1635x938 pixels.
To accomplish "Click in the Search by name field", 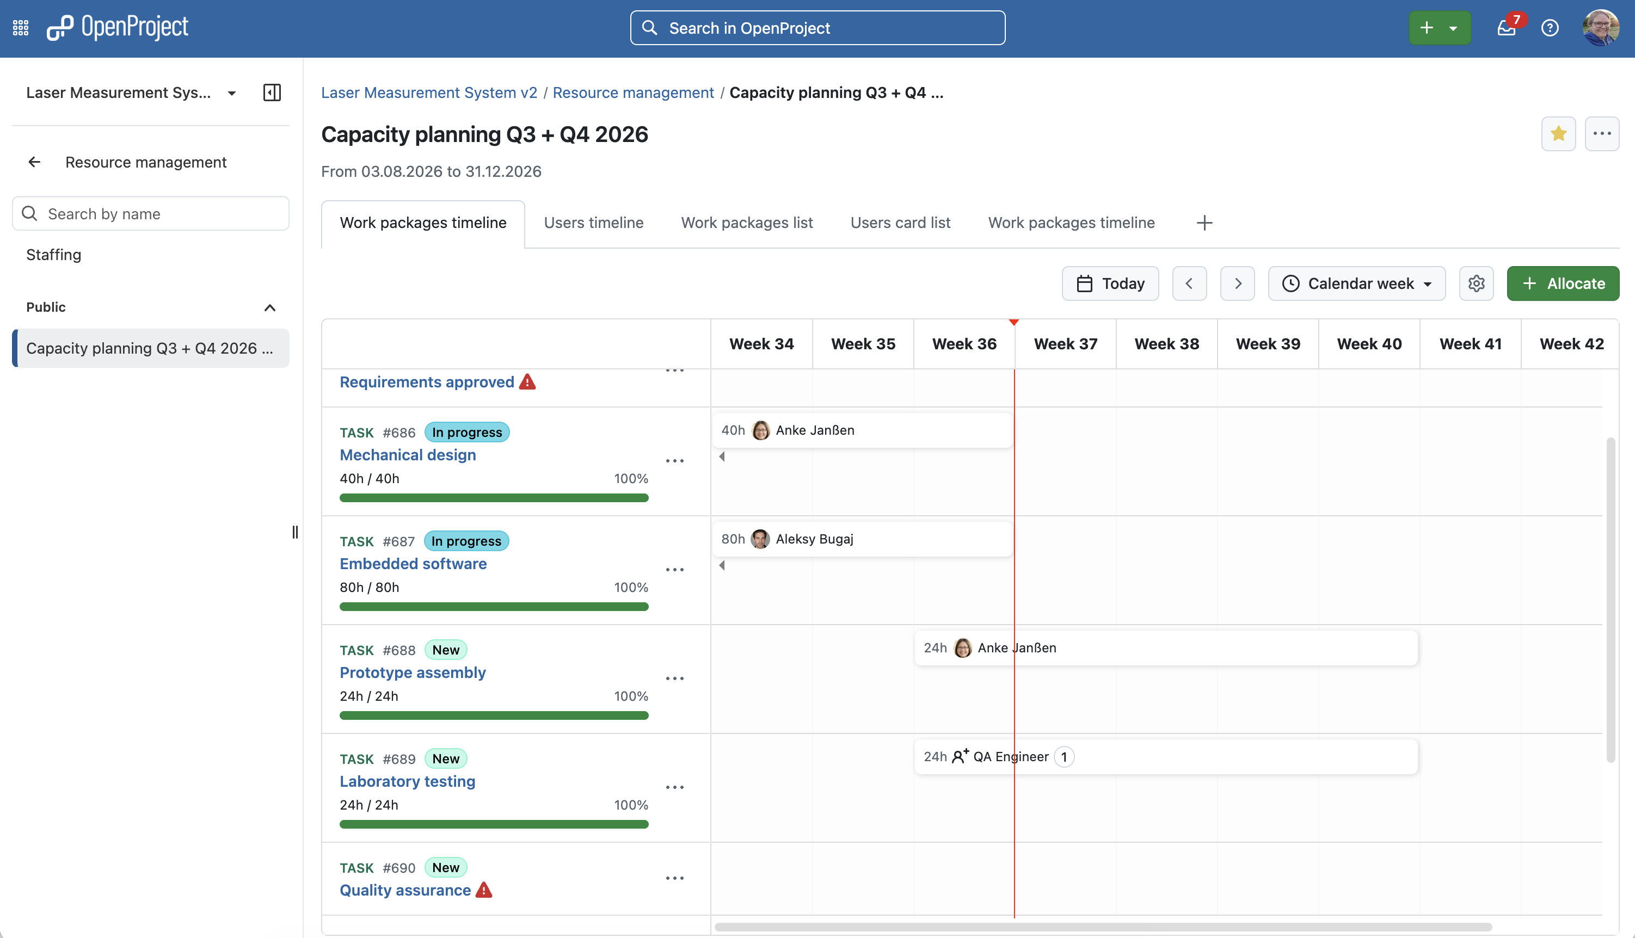I will tap(151, 214).
